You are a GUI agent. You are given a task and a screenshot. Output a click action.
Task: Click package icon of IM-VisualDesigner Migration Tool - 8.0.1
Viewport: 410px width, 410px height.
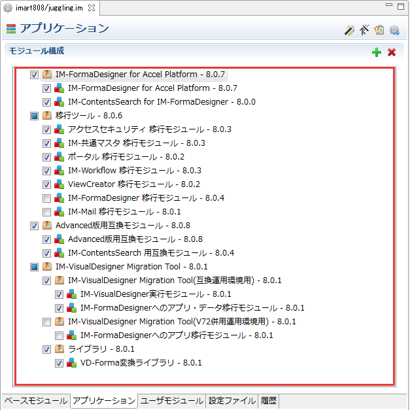coord(47,266)
